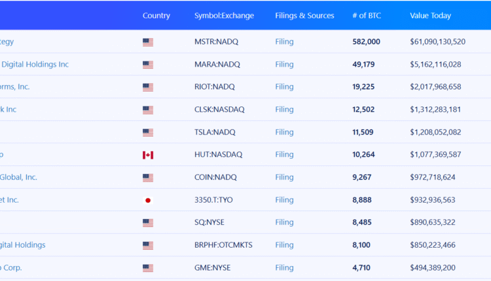Viewport: 491px width, 281px height.
Task: Click the Canadian flag in the HUT:NASDAQ row
Action: click(x=148, y=156)
